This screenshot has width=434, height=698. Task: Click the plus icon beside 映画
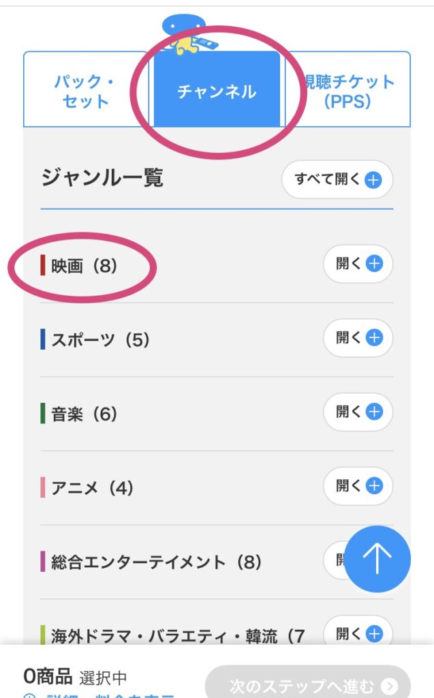[374, 264]
